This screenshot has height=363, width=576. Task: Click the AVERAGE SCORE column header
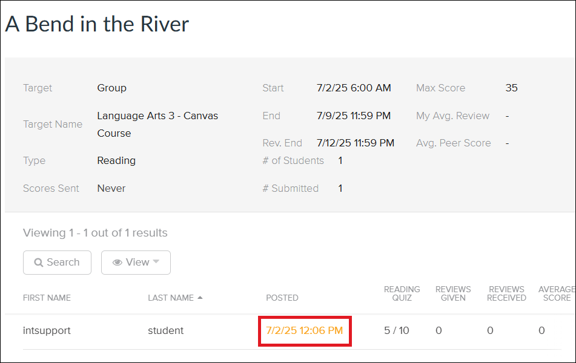coord(556,293)
